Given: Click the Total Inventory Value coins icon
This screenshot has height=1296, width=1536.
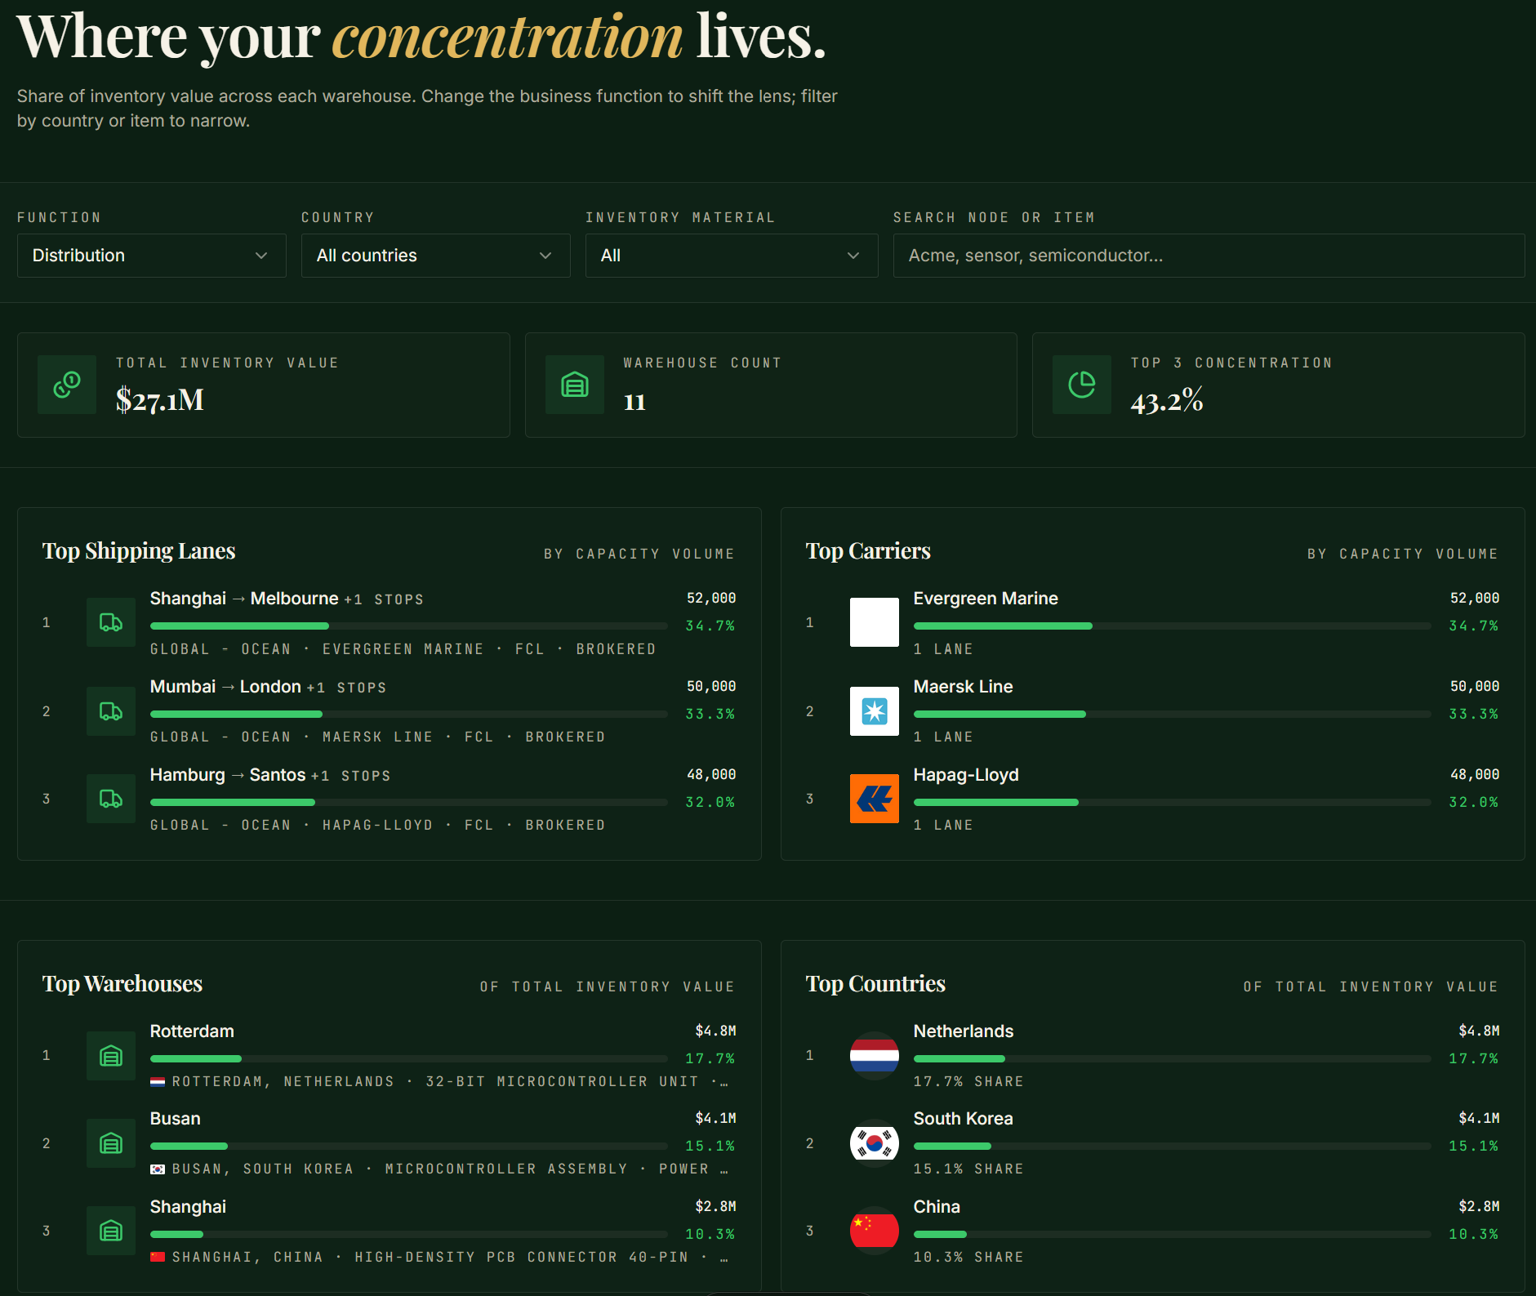Looking at the screenshot, I should click(67, 385).
